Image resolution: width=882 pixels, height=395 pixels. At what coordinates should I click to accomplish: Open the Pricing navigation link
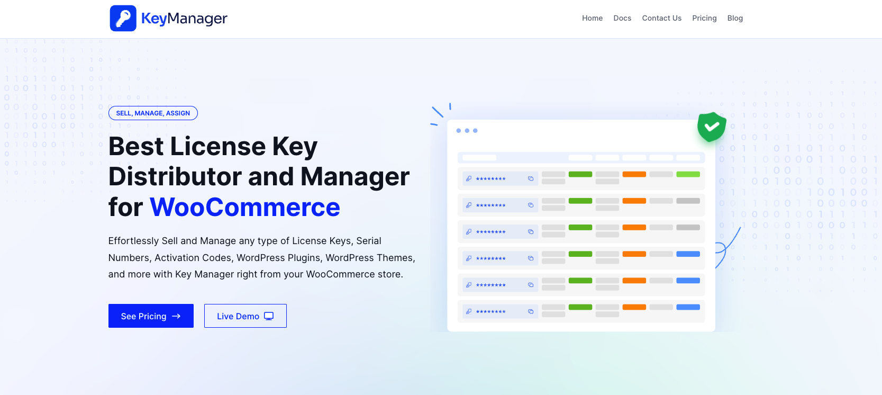704,18
